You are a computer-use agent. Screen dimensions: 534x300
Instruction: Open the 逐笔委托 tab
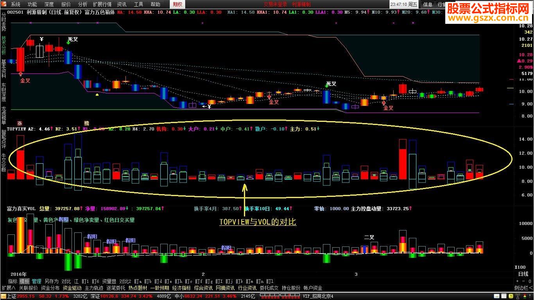(116, 288)
